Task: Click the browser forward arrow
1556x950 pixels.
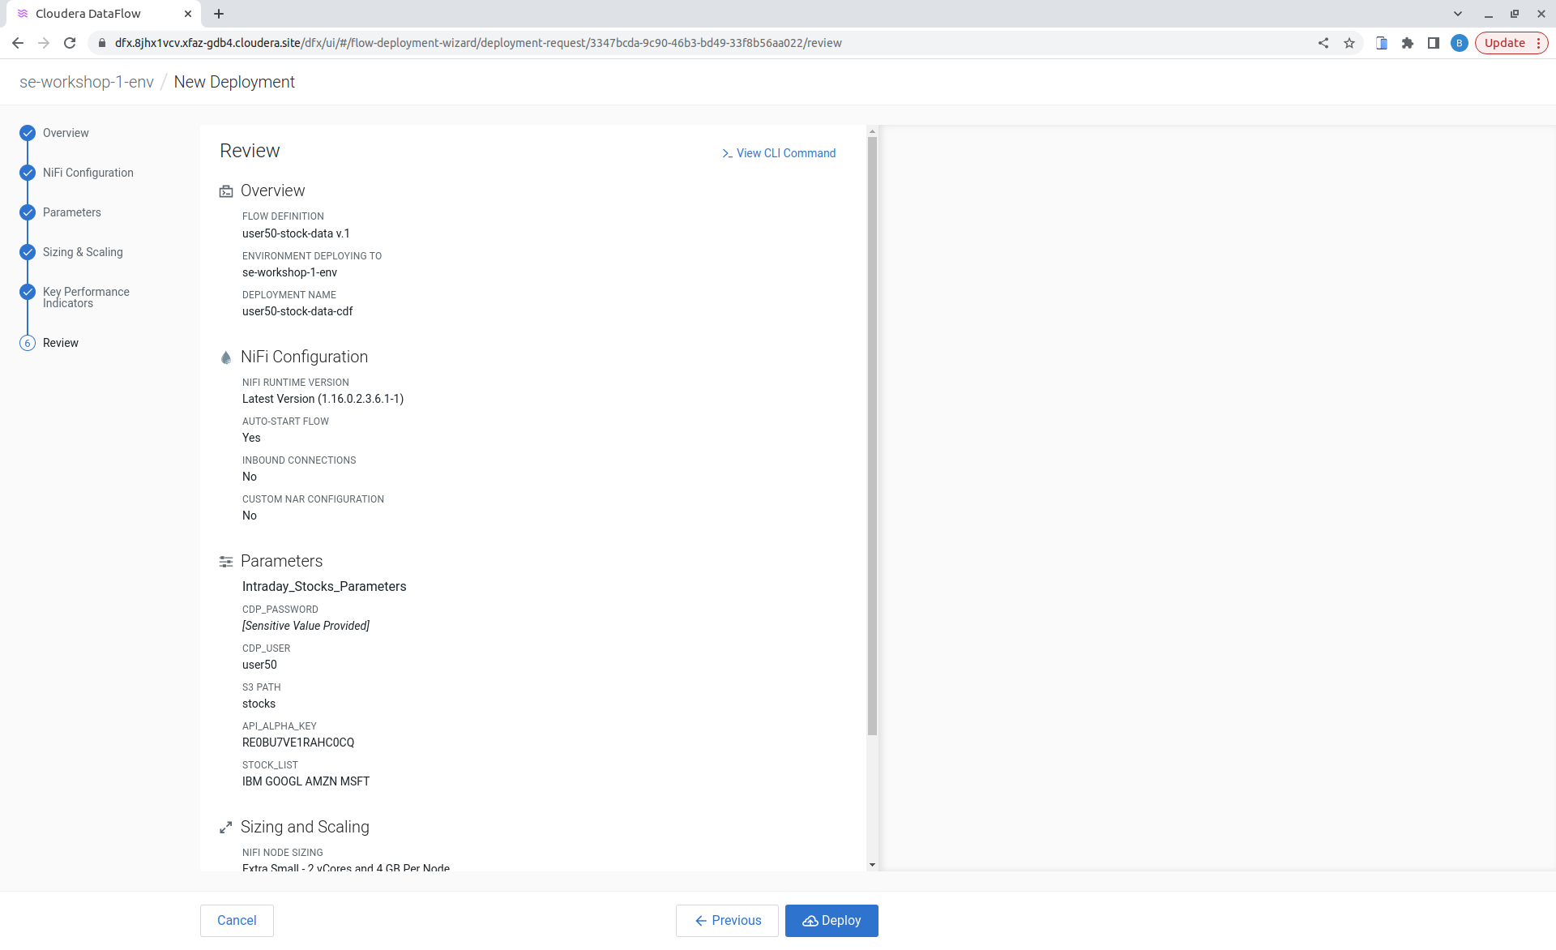Action: pos(44,43)
